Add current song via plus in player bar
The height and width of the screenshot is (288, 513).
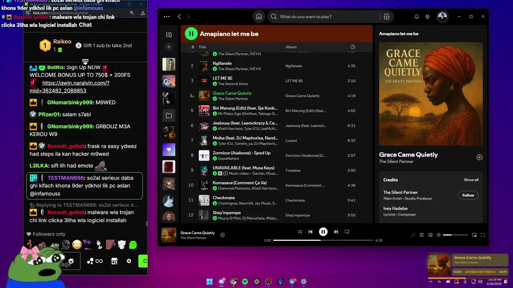tap(222, 235)
